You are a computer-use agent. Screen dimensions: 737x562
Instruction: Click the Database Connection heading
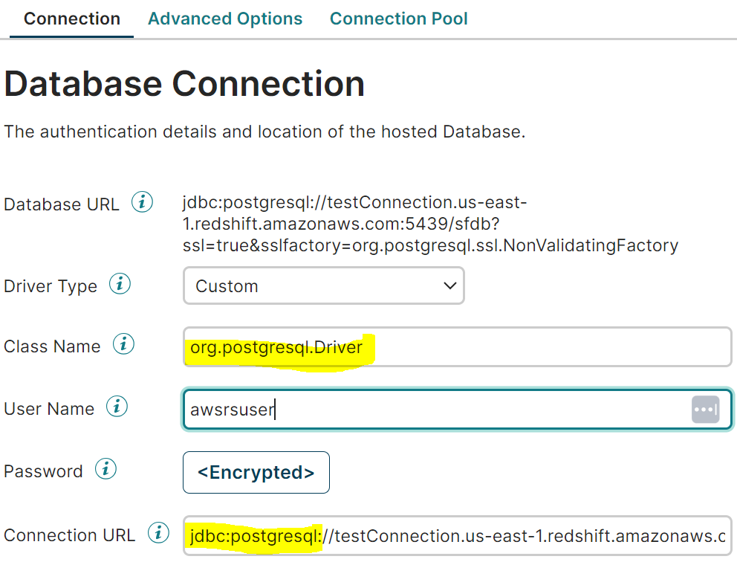184,84
